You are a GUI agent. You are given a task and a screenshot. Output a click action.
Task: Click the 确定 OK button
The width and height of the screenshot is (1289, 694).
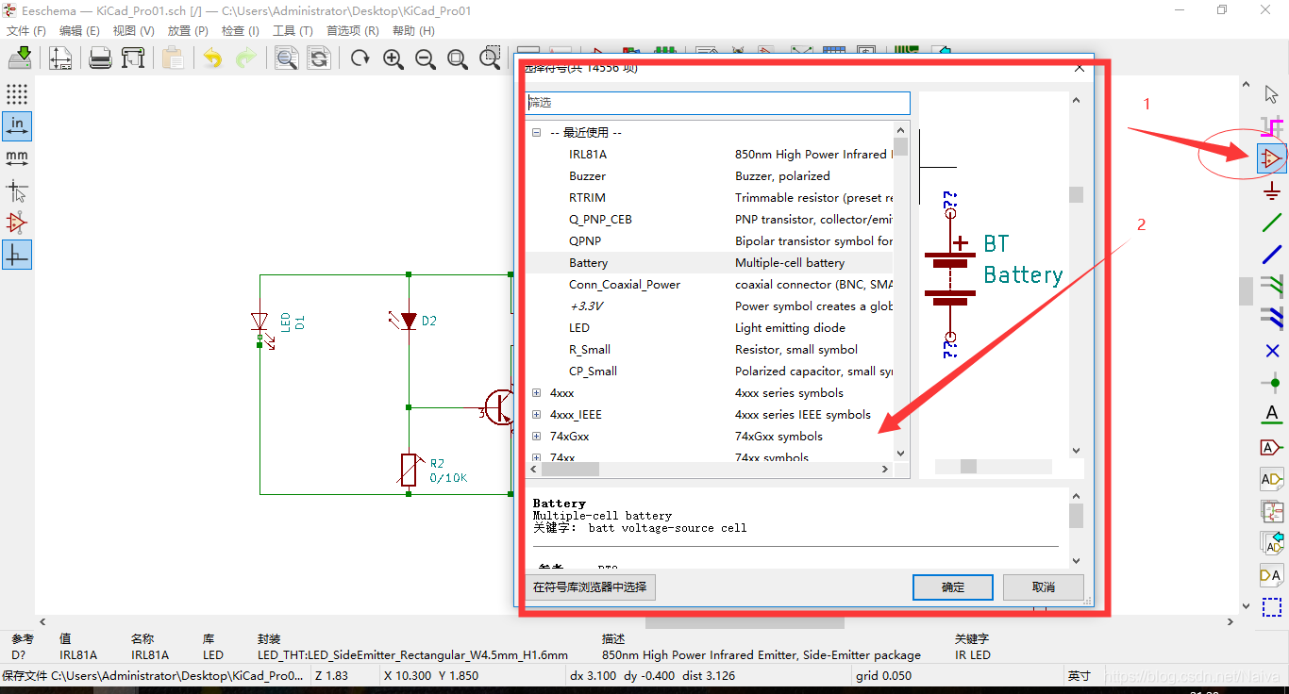953,587
